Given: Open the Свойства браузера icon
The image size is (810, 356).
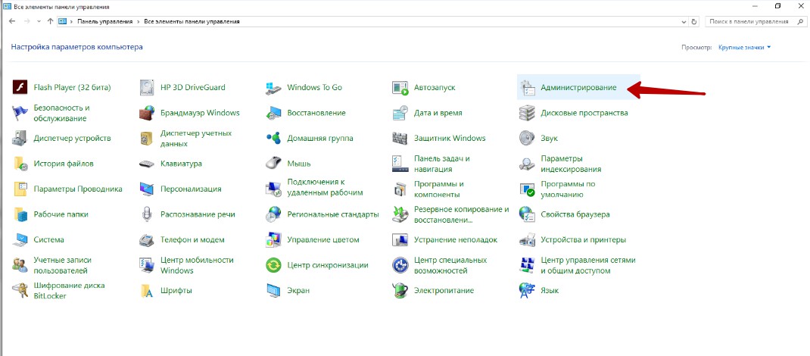Looking at the screenshot, I should tap(528, 214).
